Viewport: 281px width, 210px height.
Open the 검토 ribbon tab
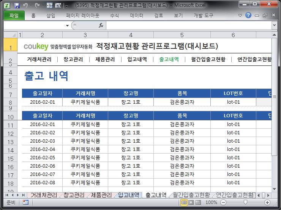(159, 16)
